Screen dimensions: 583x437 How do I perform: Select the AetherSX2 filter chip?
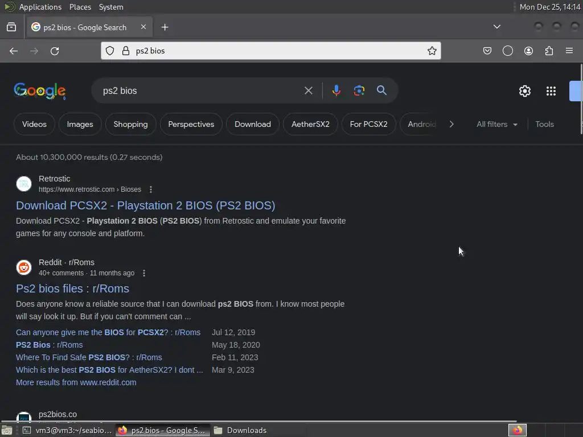tap(310, 124)
